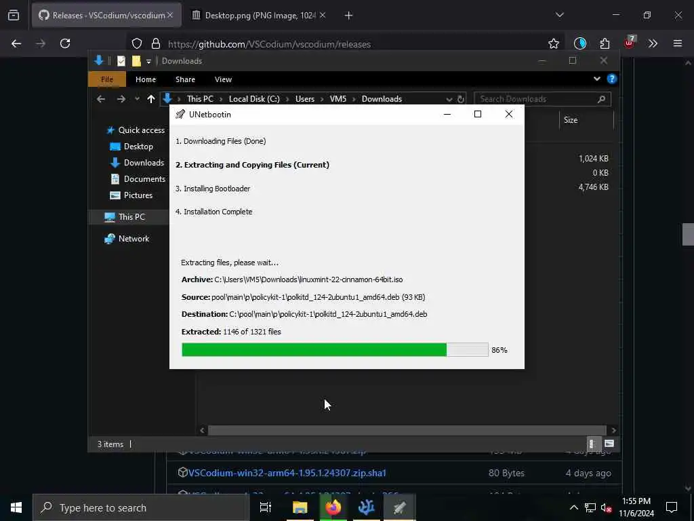Reload the GitHub releases page

(x=65, y=43)
